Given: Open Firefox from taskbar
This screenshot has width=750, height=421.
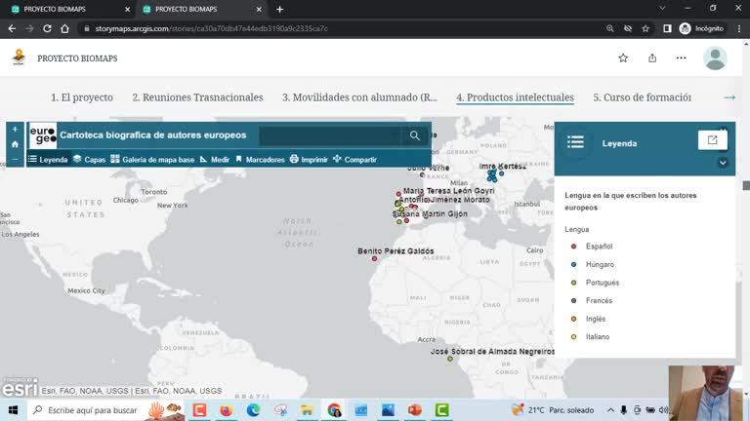Looking at the screenshot, I should (227, 410).
